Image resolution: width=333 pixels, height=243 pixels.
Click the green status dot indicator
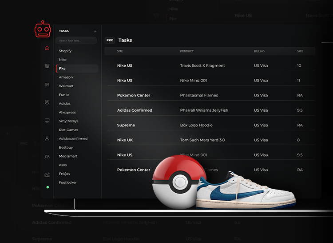(x=48, y=187)
